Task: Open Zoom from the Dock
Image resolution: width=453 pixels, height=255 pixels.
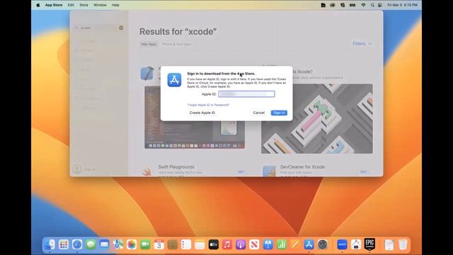Action: (x=342, y=244)
